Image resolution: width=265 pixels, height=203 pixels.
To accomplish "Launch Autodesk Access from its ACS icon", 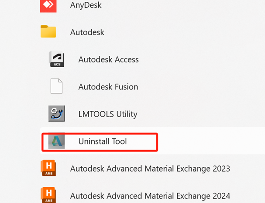I will tap(56, 59).
